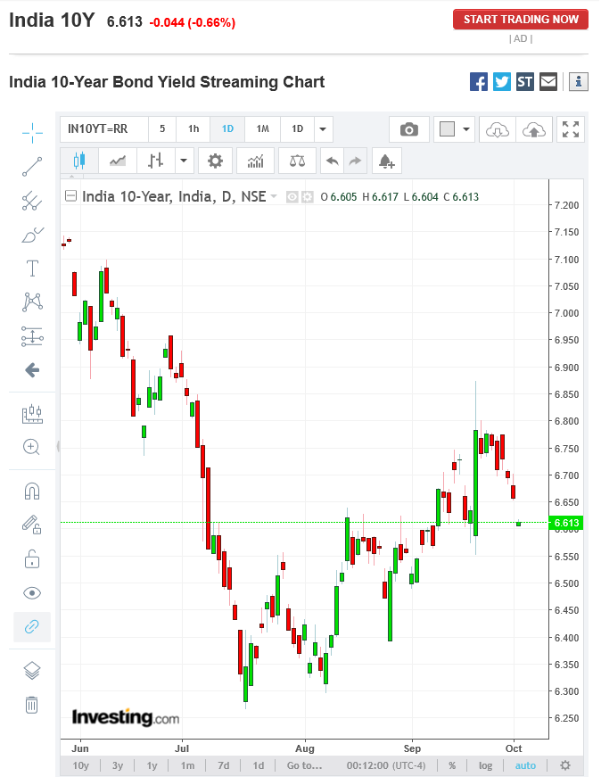Set range to 10y
This screenshot has height=777, width=601.
(x=81, y=765)
